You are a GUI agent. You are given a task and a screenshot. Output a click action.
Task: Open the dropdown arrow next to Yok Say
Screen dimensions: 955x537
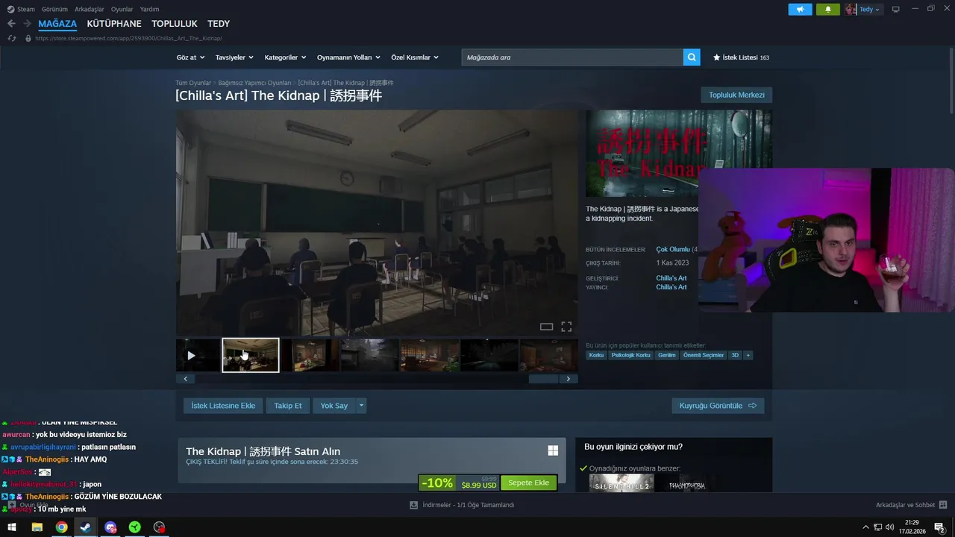[x=361, y=406]
